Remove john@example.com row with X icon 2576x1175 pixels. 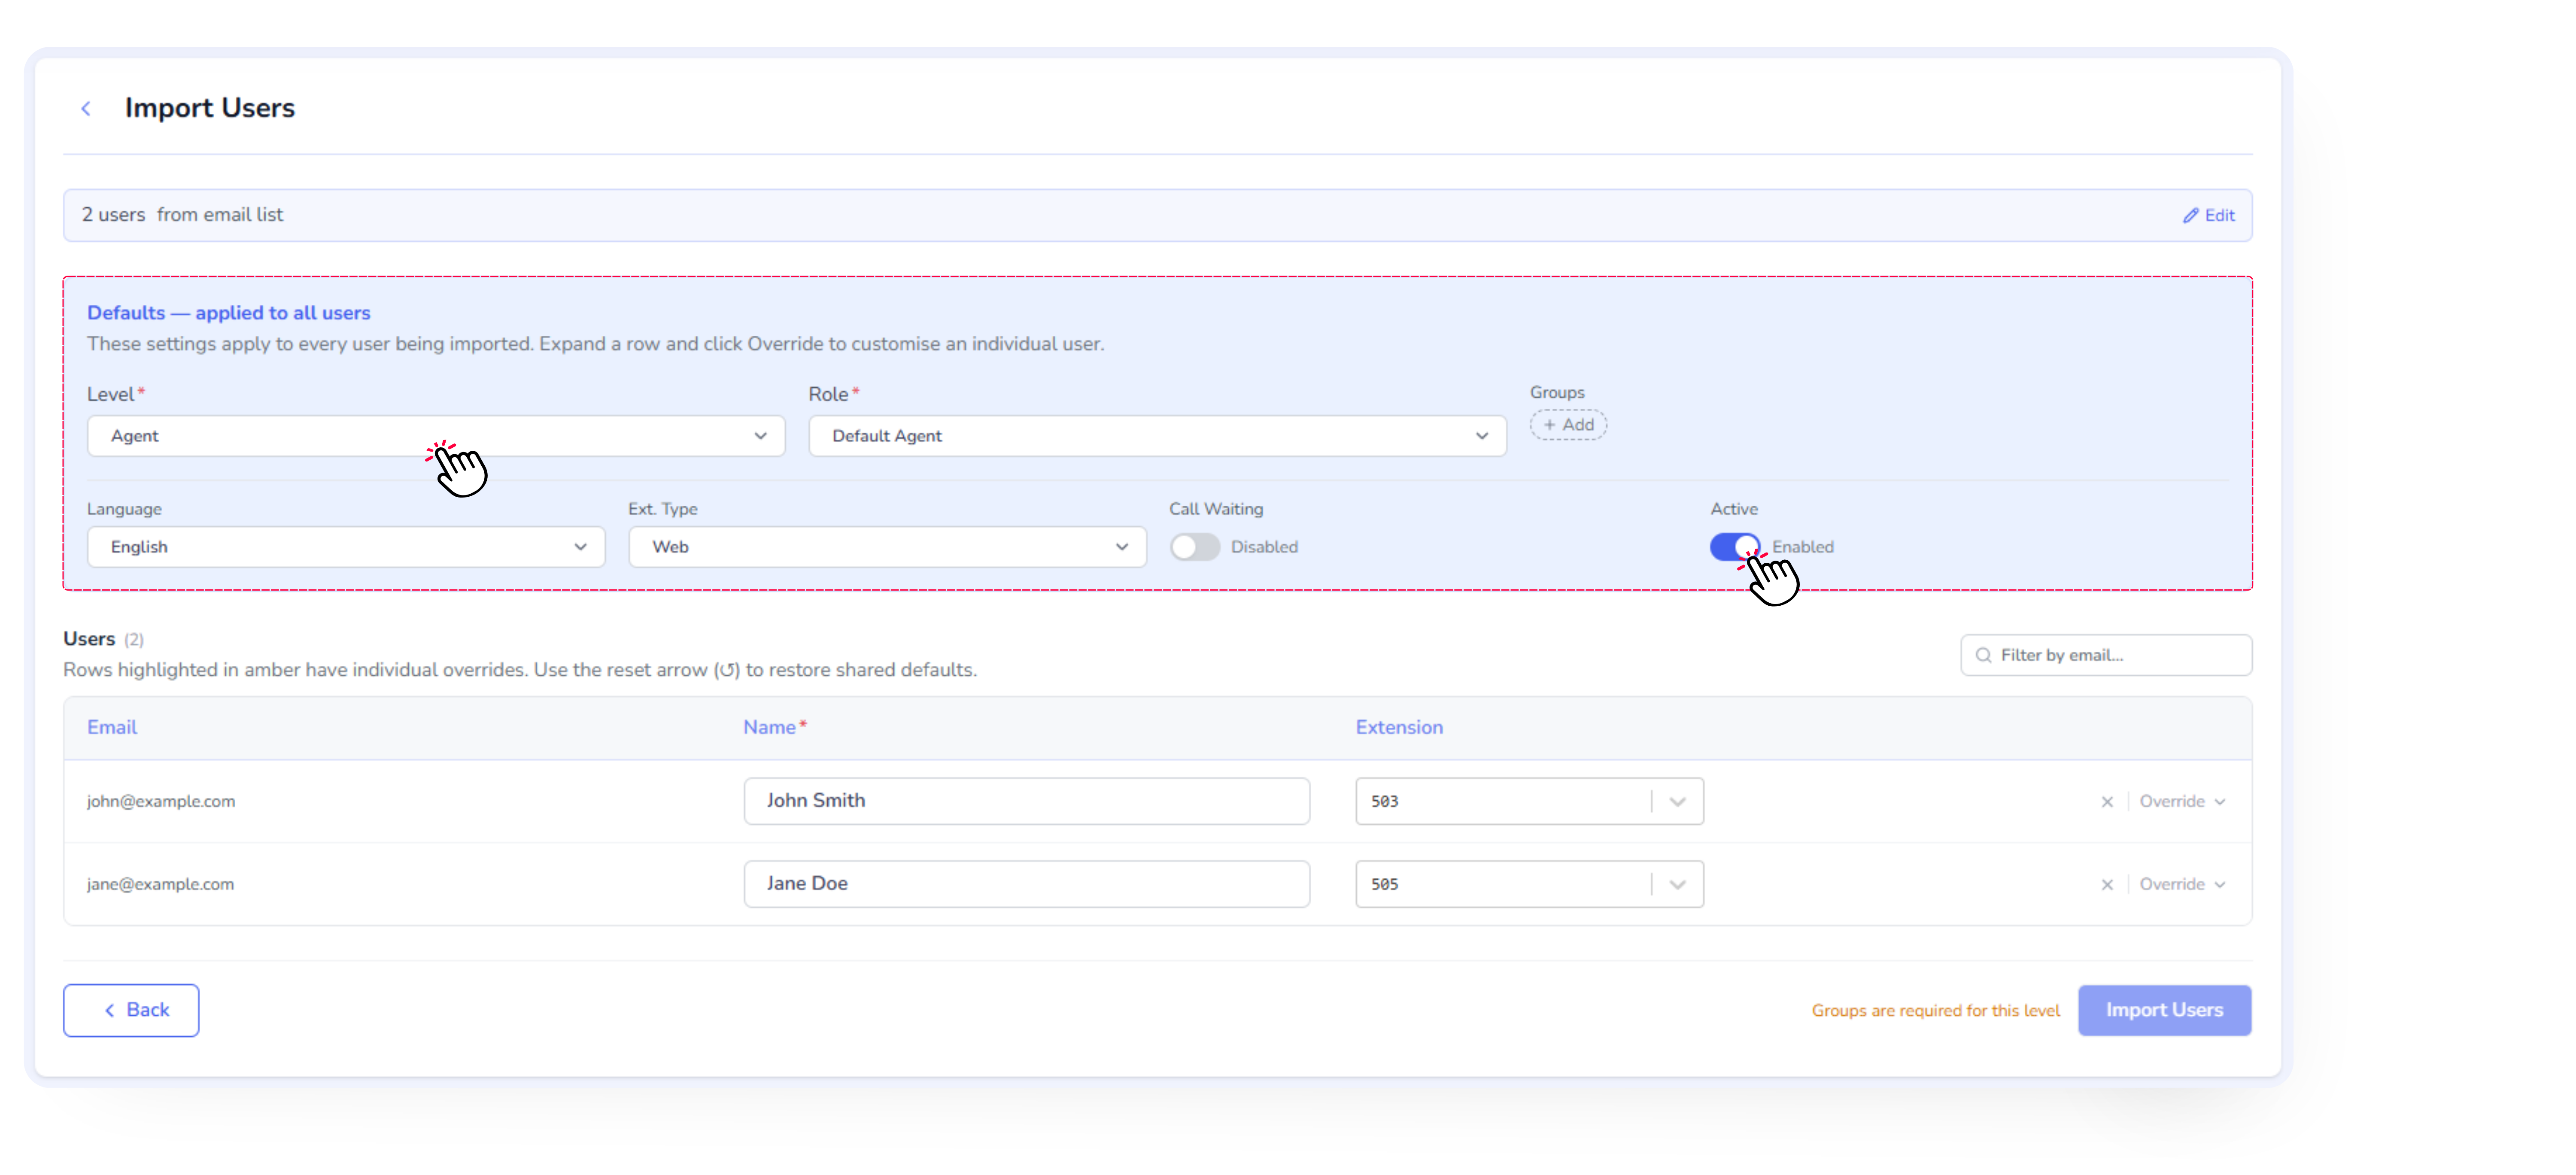pyautogui.click(x=2107, y=801)
